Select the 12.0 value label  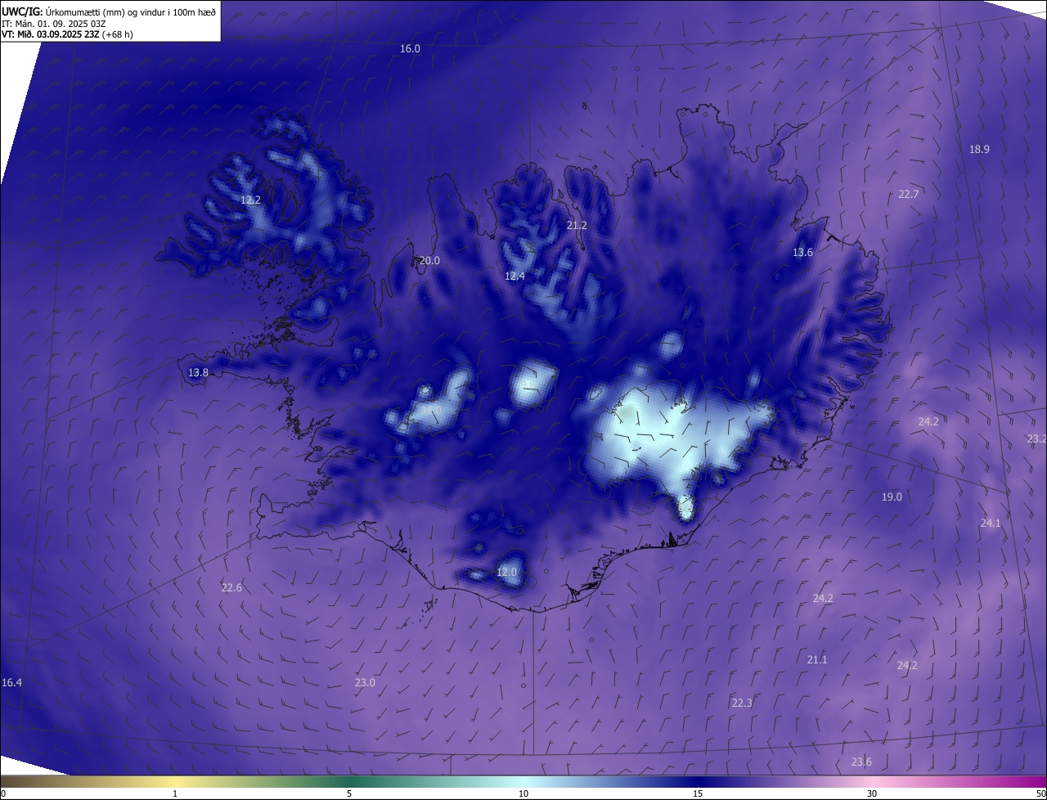(x=506, y=573)
